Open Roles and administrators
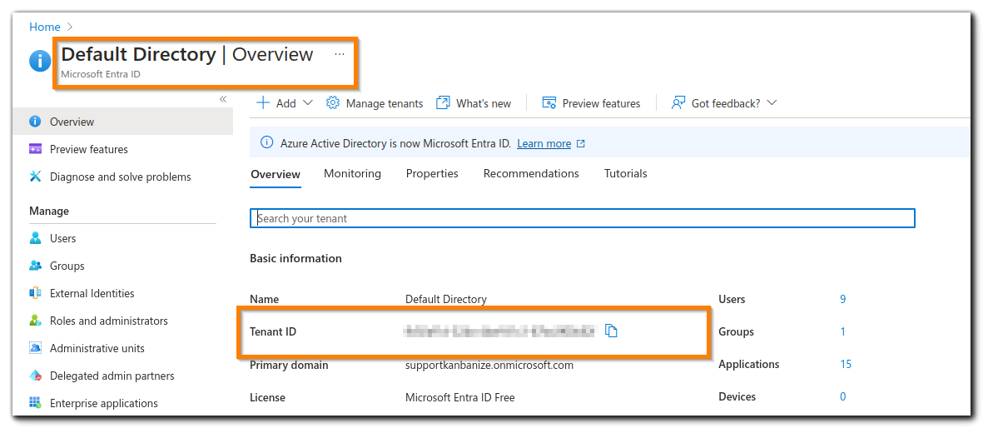The image size is (993, 438). click(x=109, y=321)
